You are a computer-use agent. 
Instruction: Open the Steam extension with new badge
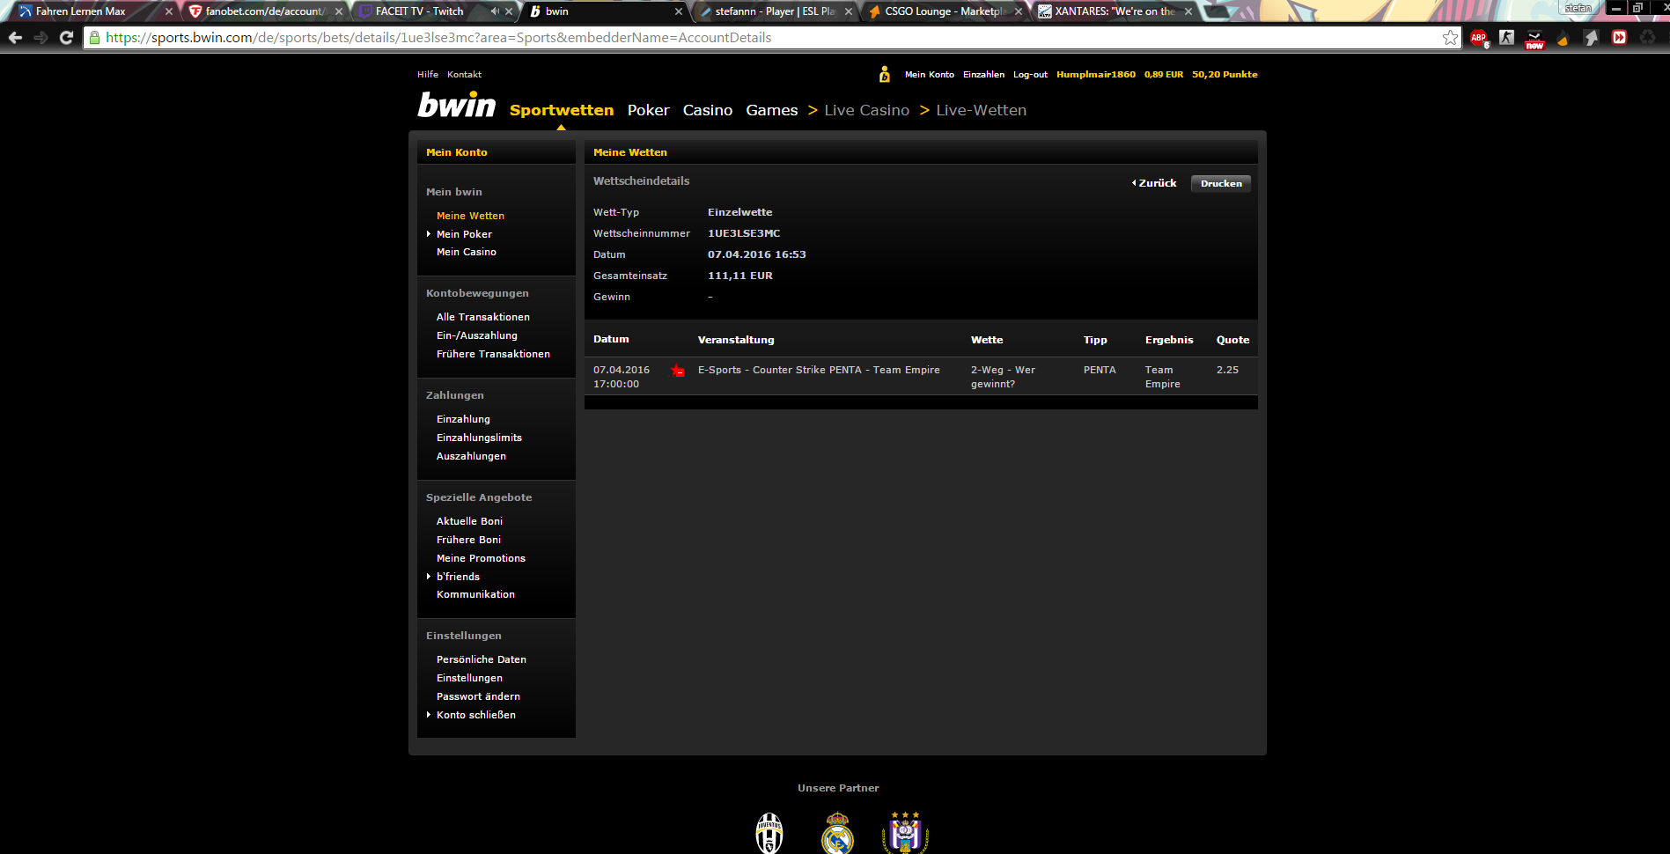coord(1534,38)
